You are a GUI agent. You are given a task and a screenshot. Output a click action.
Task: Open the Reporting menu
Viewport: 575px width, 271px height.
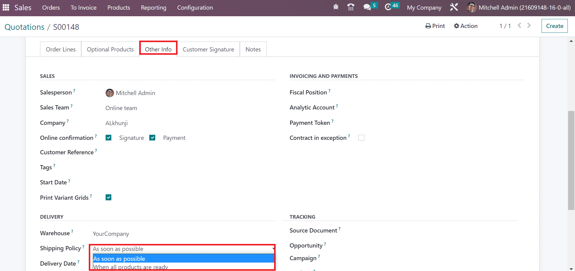[153, 8]
